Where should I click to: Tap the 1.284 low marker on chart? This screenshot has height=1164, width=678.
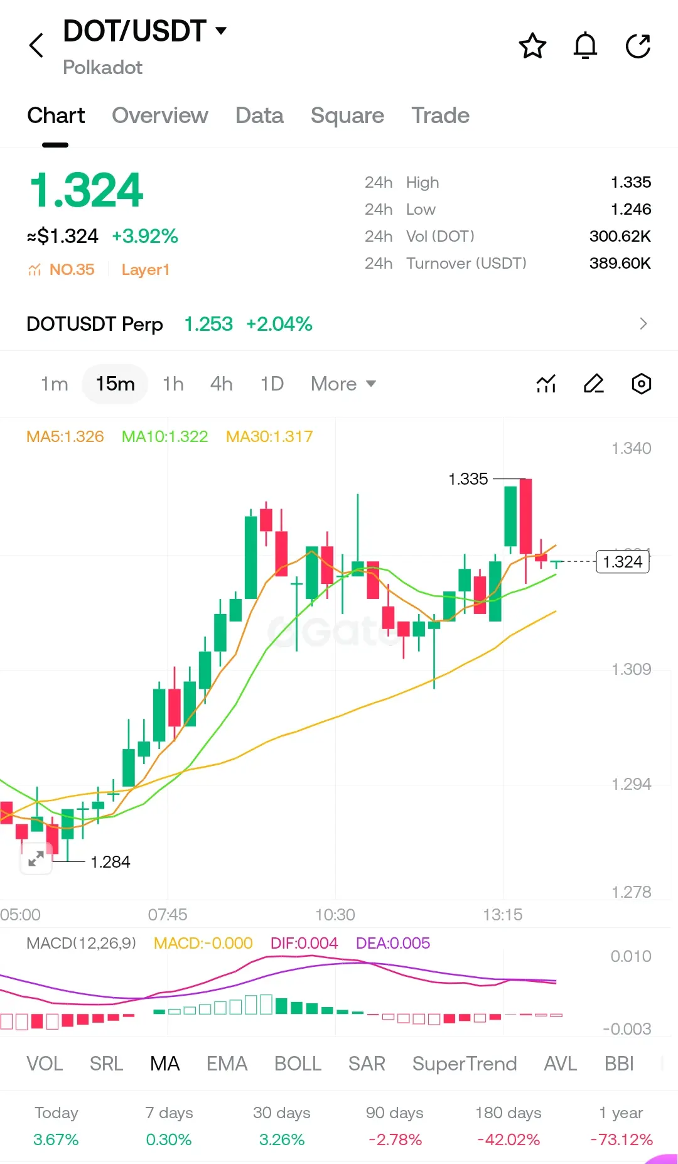[110, 862]
